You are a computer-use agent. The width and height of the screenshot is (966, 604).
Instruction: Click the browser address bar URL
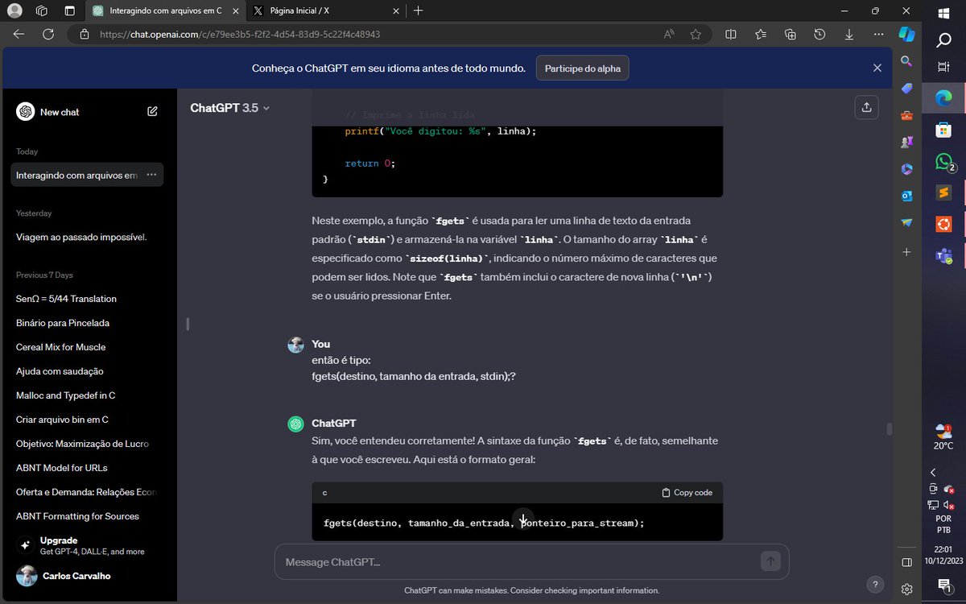240,35
